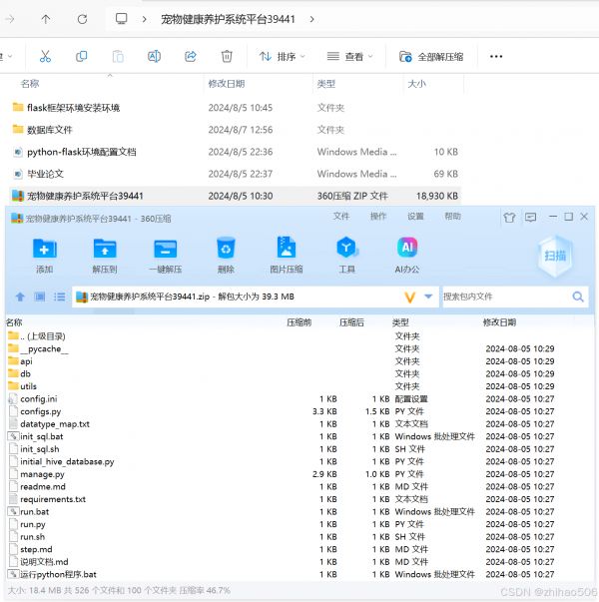
Task: Click the Share icon in Explorer toolbar
Action: 191,57
